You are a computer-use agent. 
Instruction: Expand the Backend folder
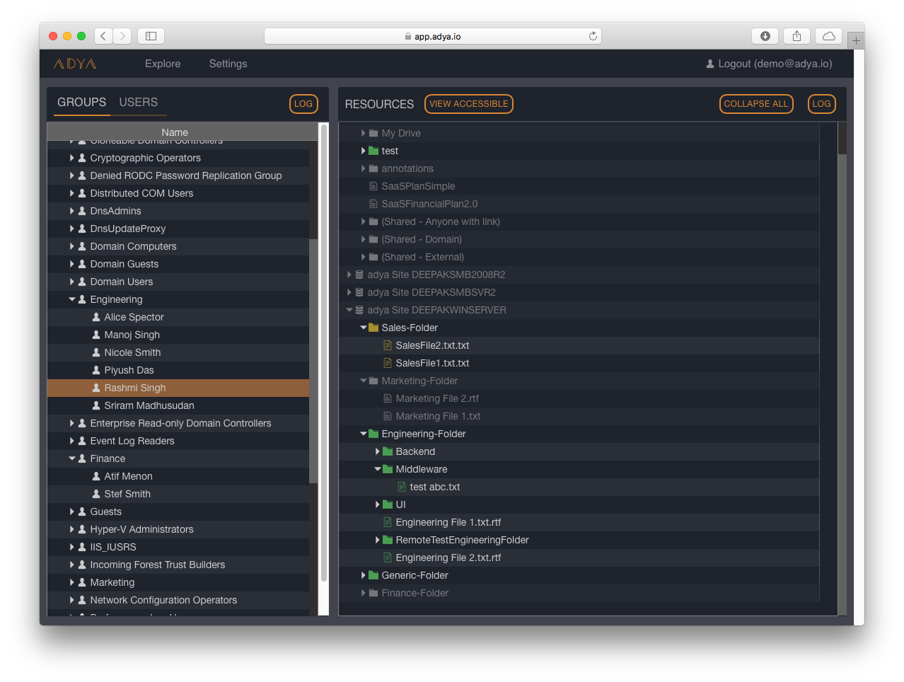coord(378,451)
